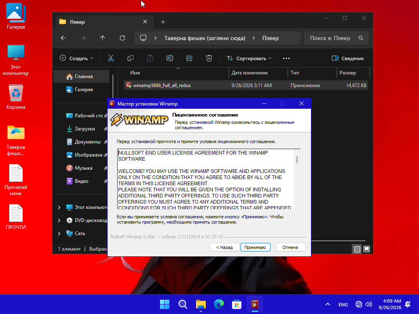Open the Сортировать dropdown
This screenshot has width=419, height=314.
(x=249, y=58)
